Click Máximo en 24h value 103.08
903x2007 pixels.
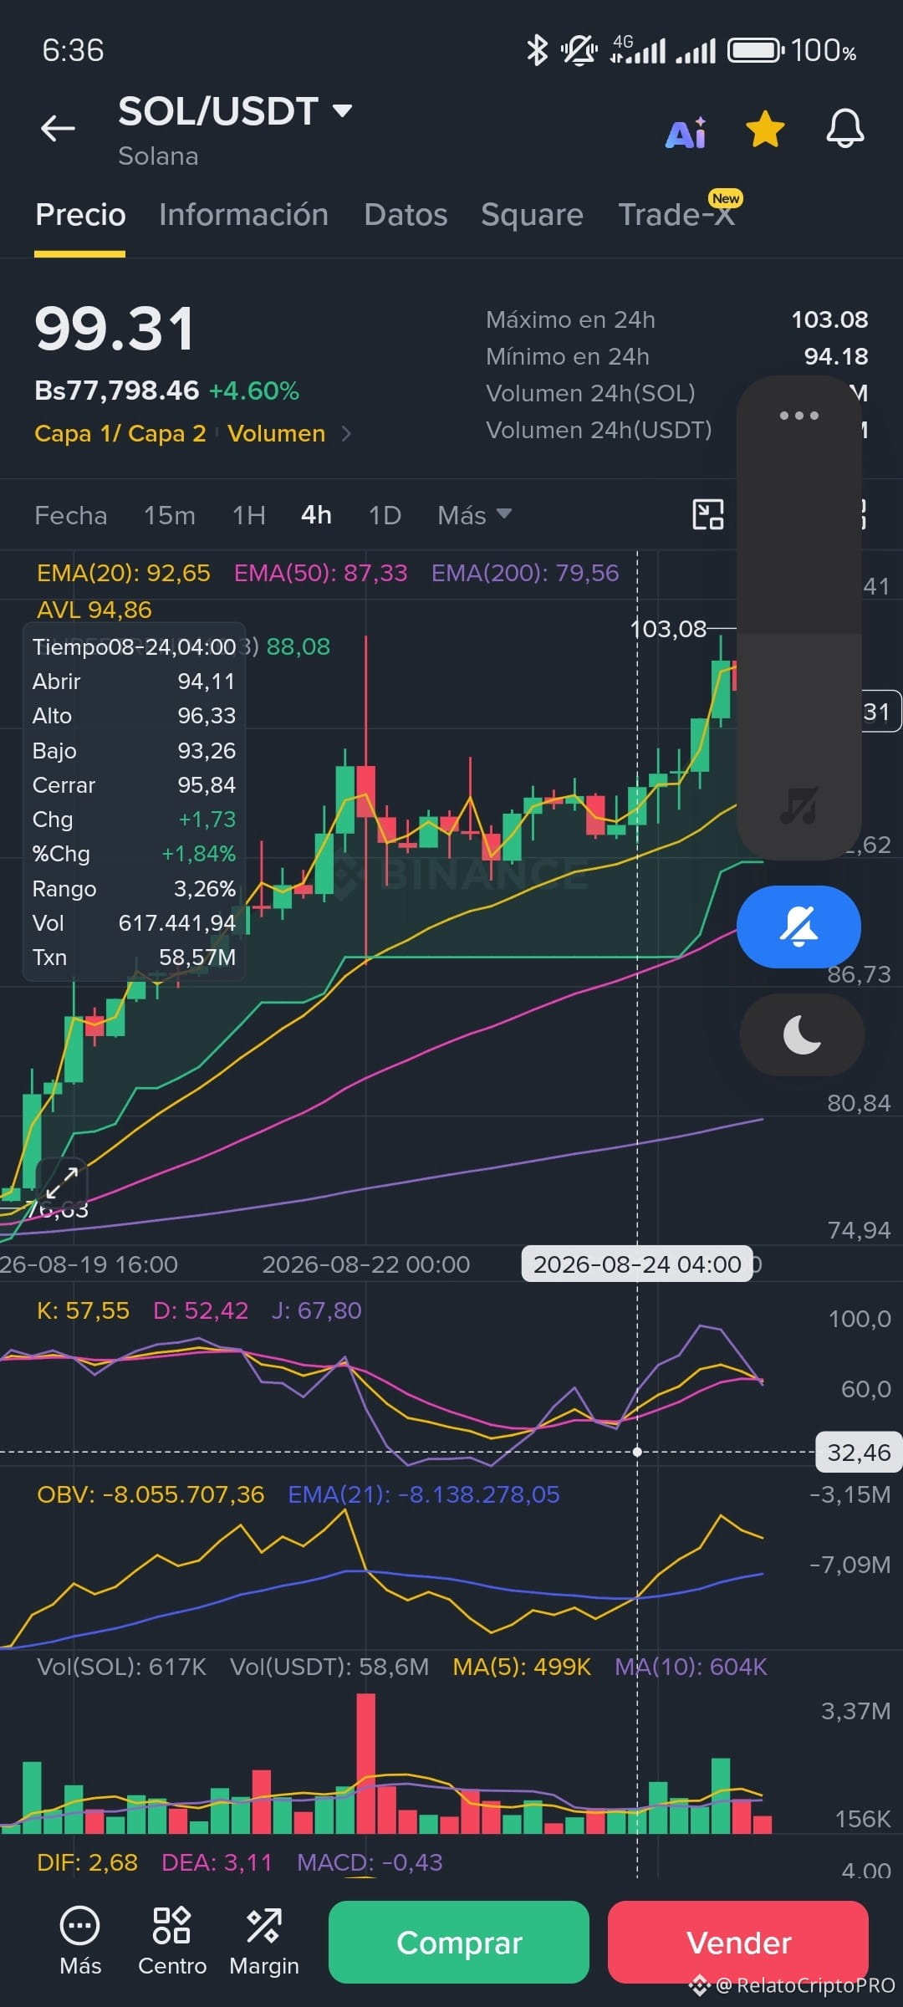(829, 319)
